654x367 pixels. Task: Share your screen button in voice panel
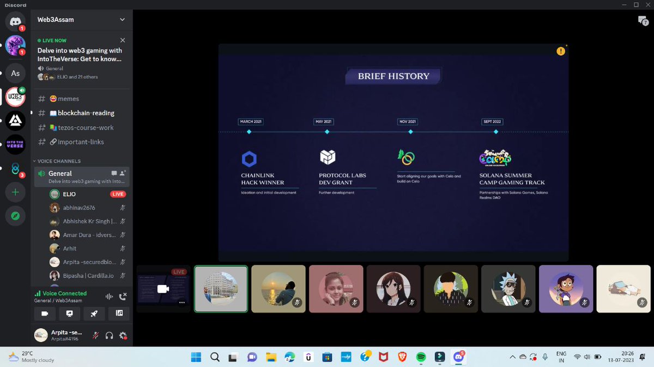coord(69,313)
